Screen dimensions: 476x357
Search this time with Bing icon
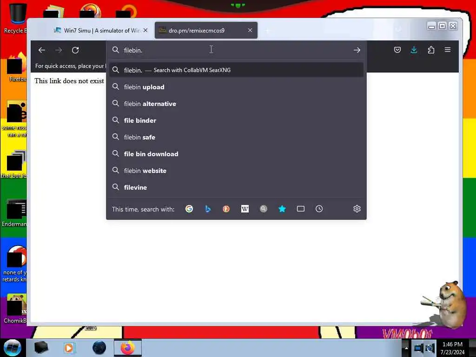click(x=208, y=209)
